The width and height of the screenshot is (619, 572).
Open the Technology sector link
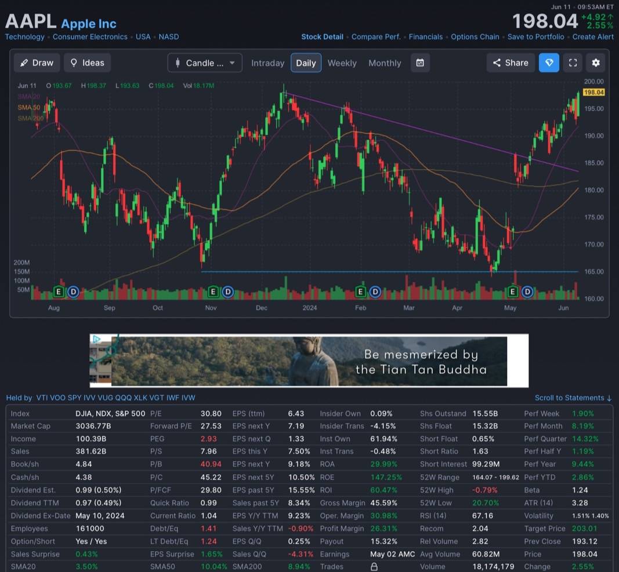click(24, 37)
